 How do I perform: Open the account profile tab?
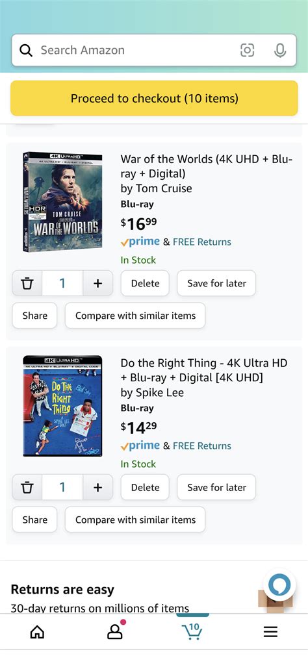pos(115,631)
